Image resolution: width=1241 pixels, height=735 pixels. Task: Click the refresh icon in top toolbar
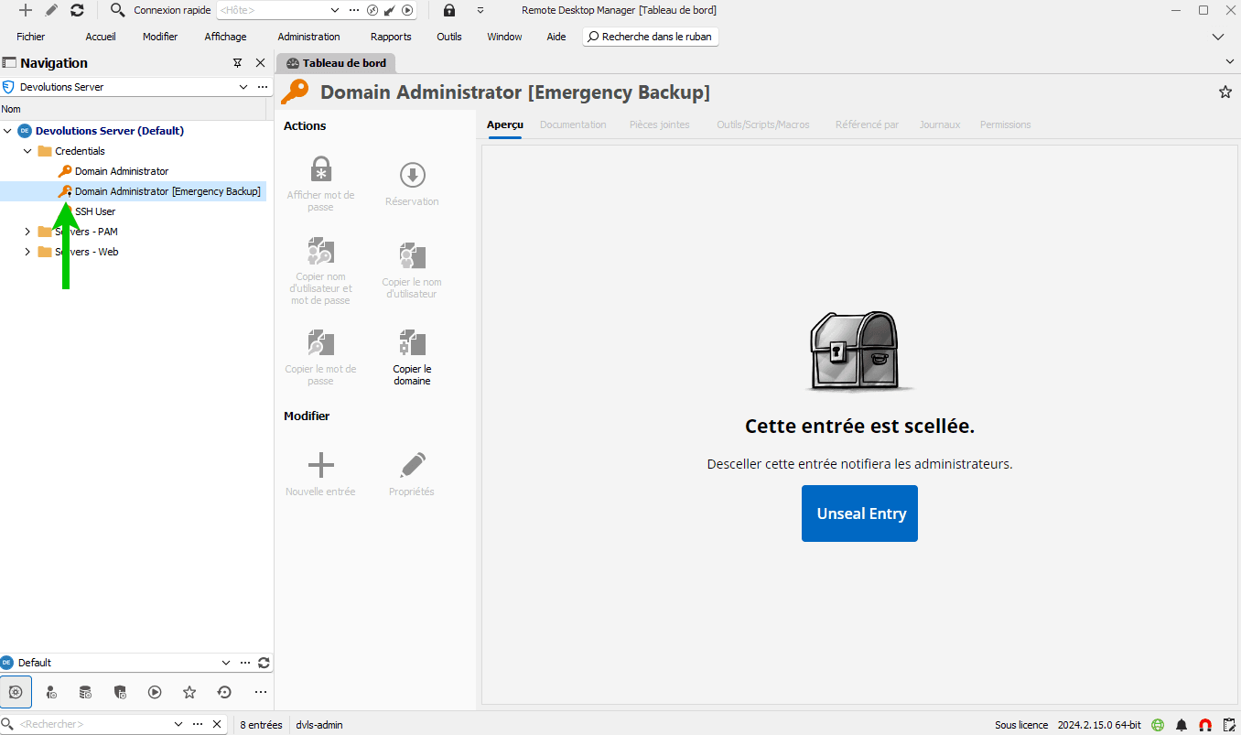click(77, 10)
